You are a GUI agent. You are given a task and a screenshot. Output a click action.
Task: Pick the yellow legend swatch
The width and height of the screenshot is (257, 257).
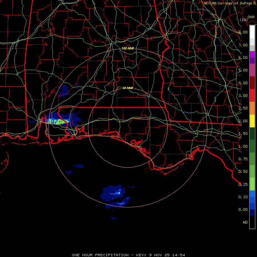(x=252, y=121)
